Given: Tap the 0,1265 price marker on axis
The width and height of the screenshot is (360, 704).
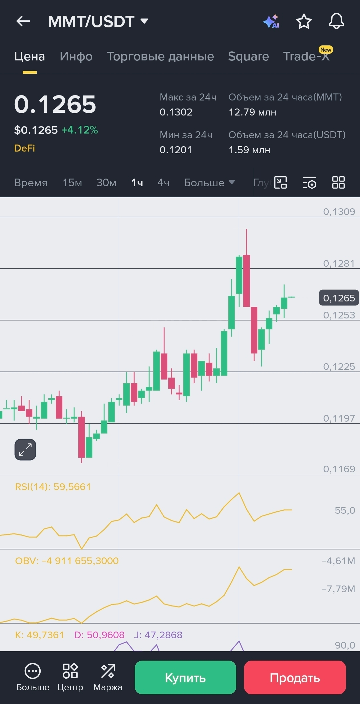Looking at the screenshot, I should pos(339,298).
